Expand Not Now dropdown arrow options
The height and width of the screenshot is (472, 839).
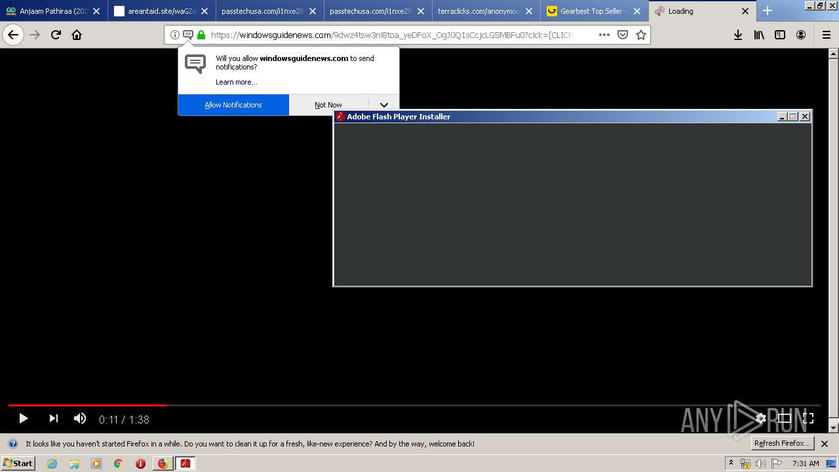pyautogui.click(x=384, y=105)
